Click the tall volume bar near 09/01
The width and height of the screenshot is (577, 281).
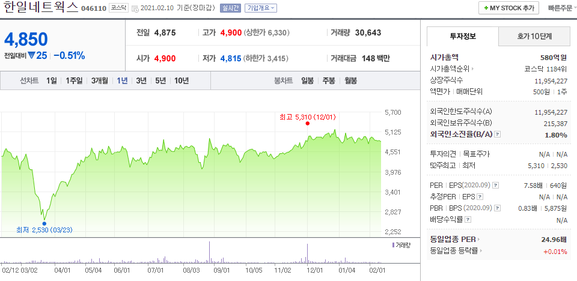209,252
